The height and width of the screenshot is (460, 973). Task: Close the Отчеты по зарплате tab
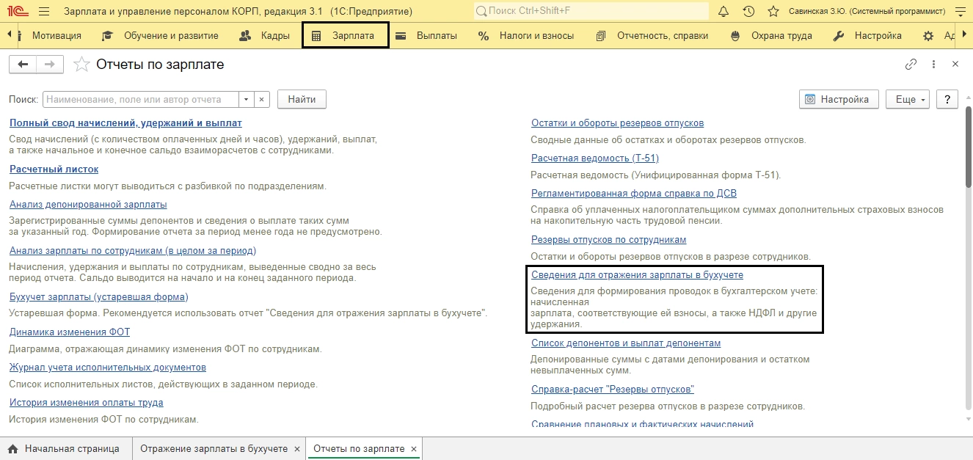coord(414,449)
